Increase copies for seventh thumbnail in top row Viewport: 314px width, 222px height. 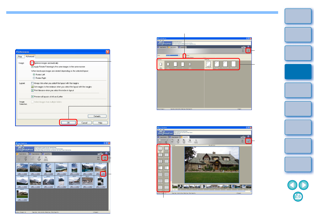point(103,174)
